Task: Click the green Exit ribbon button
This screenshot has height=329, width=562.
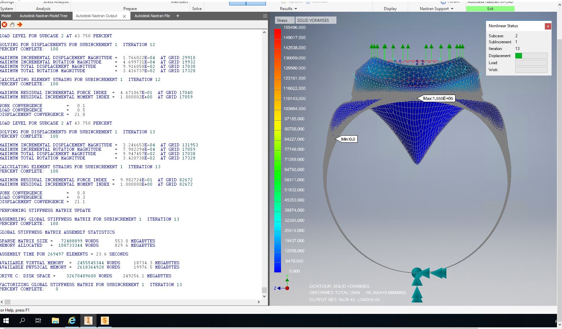Action: pyautogui.click(x=490, y=9)
